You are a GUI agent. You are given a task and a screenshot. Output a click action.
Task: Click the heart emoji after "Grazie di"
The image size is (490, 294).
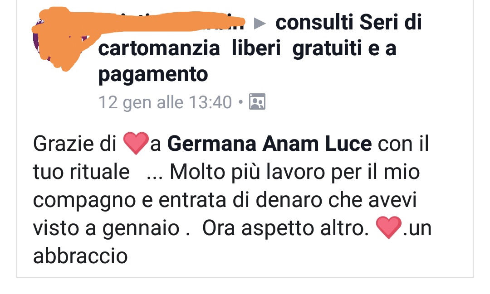tap(136, 143)
